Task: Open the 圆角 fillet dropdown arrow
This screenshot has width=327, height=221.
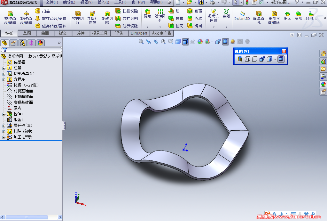Action: [147, 27]
